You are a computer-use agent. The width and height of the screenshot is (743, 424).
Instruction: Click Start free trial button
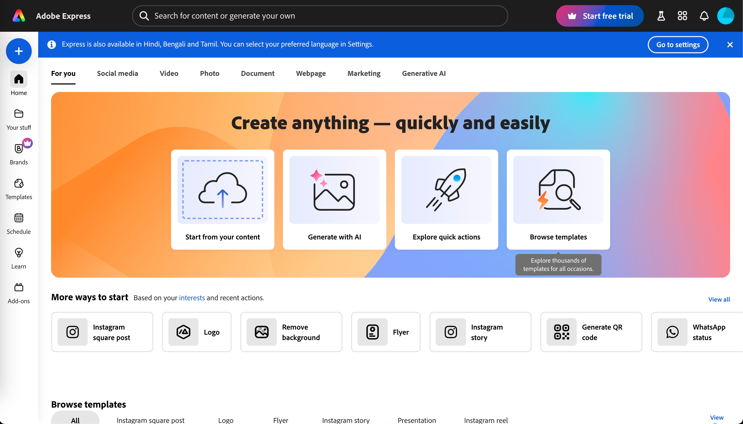(600, 16)
